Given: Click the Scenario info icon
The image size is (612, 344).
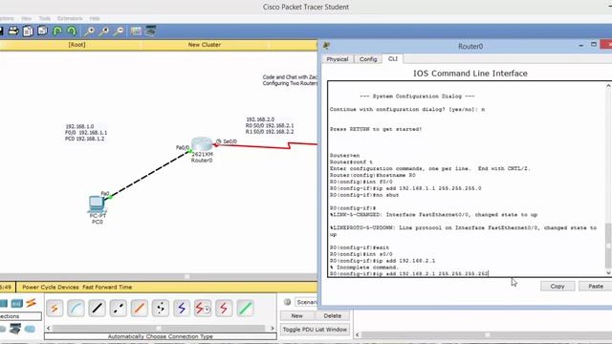Looking at the screenshot, I should point(287,302).
